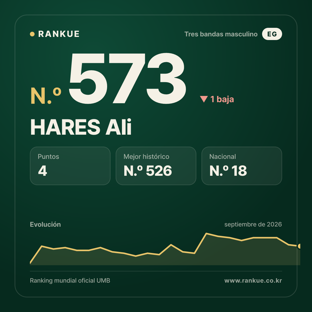Click the RANKUE logo text
Screen dimensions: 312x312
59,34
